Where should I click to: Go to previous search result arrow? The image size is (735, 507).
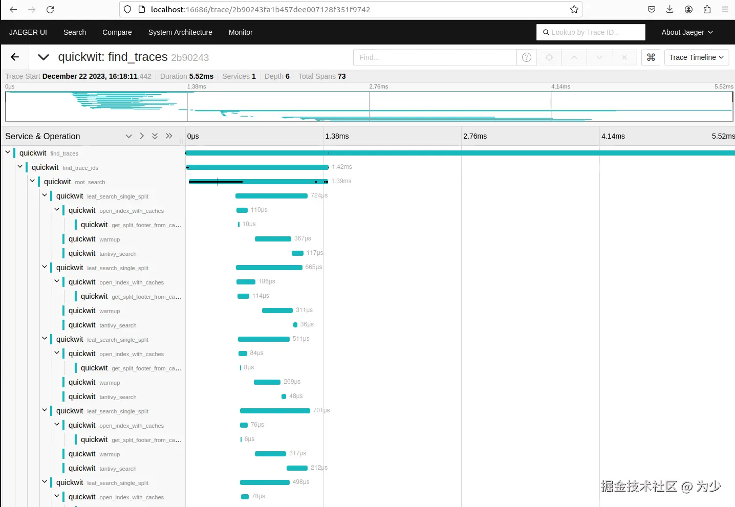coord(574,57)
